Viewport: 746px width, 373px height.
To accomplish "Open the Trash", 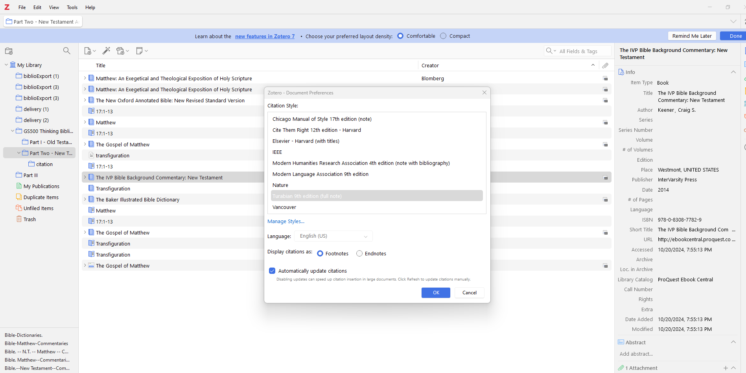I will [29, 219].
